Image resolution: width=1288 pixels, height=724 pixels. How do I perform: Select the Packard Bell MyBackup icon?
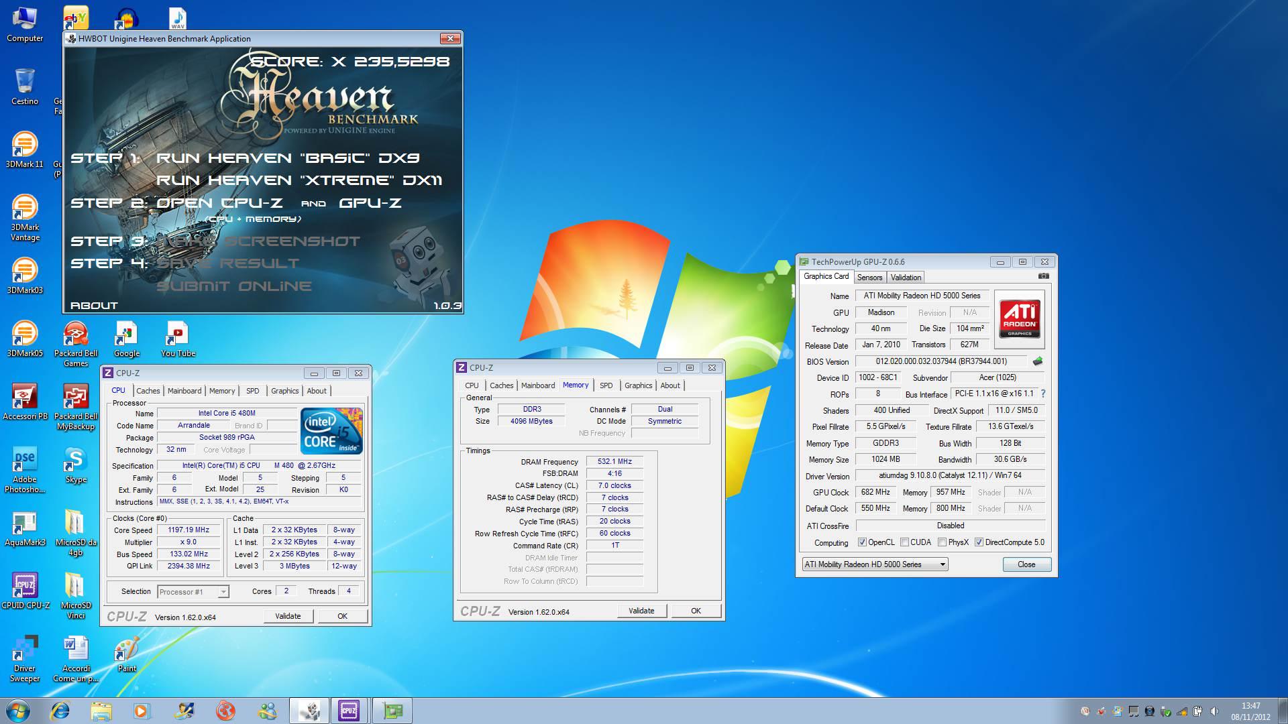coord(76,407)
